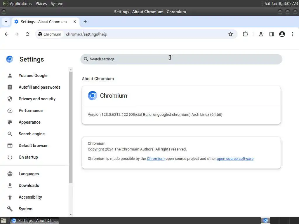The image size is (299, 224).
Task: Open Default browser settings
Action: tap(33, 146)
